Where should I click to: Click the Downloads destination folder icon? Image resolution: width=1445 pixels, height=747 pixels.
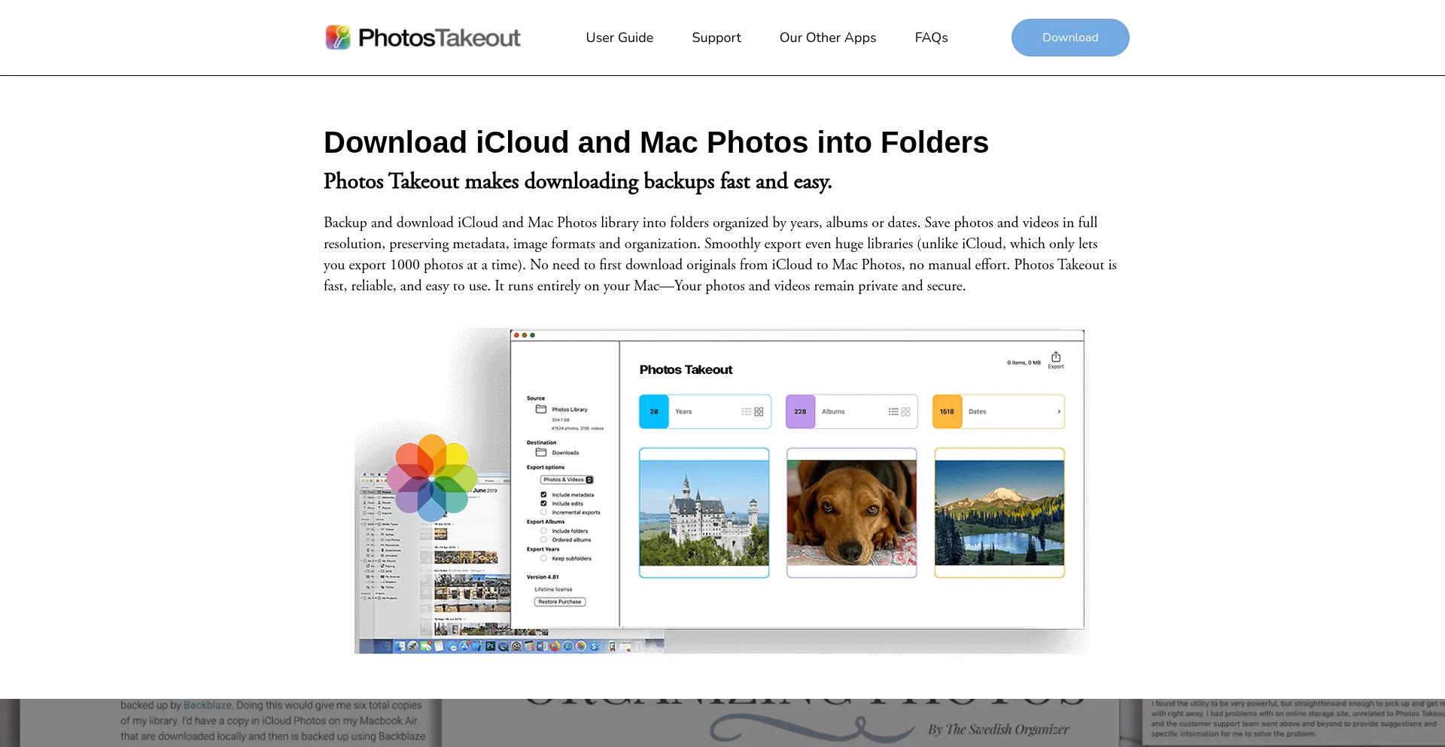coord(540,452)
